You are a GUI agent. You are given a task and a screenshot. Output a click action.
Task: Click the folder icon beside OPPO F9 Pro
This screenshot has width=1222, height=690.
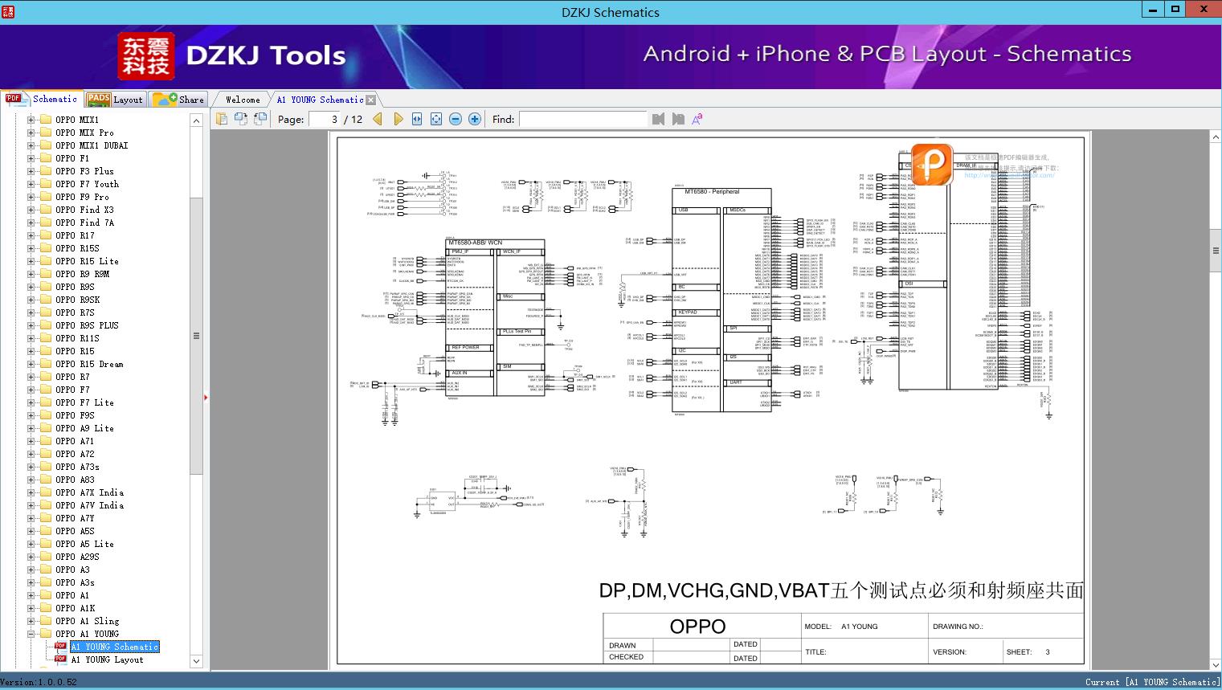(46, 197)
